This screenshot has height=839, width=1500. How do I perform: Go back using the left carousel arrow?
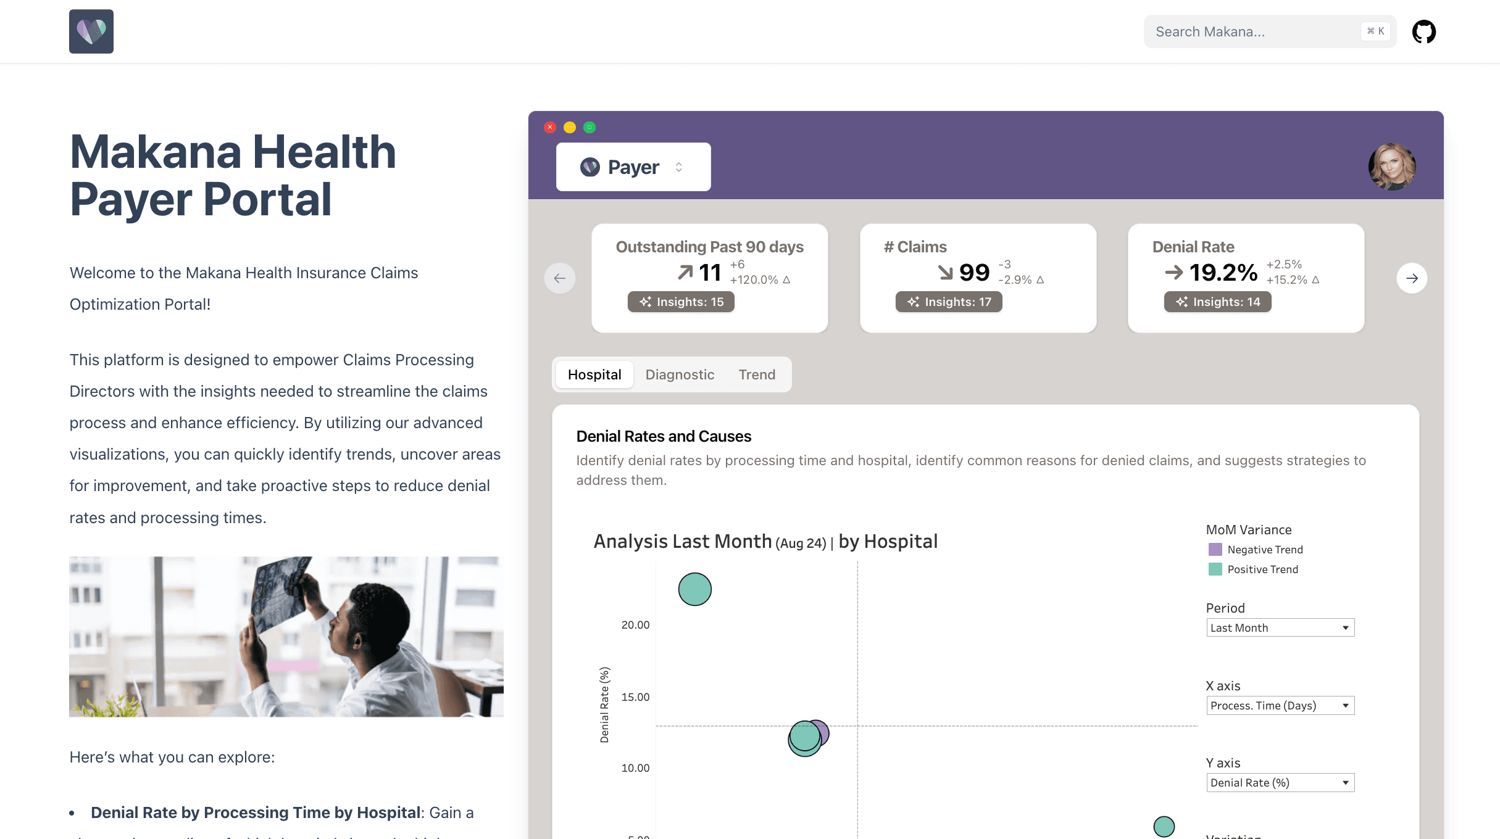coord(559,278)
